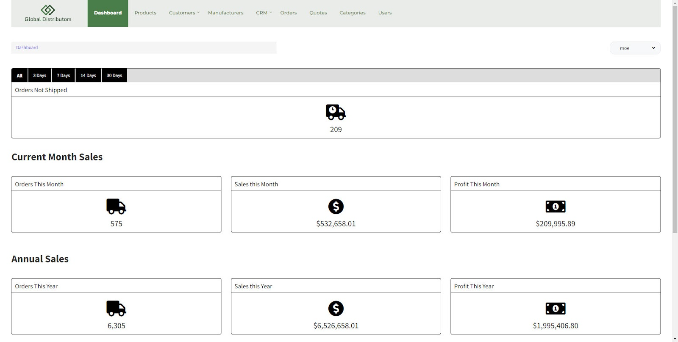The height and width of the screenshot is (342, 678).
Task: Click the Global Distributors logo
Action: coord(48,13)
